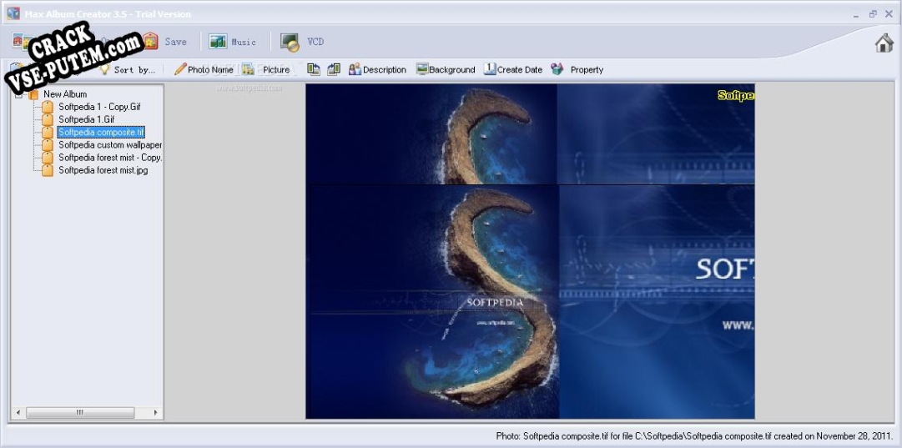Select Softpedia 1 - Copy.Gif in tree
The image size is (902, 448).
click(98, 107)
